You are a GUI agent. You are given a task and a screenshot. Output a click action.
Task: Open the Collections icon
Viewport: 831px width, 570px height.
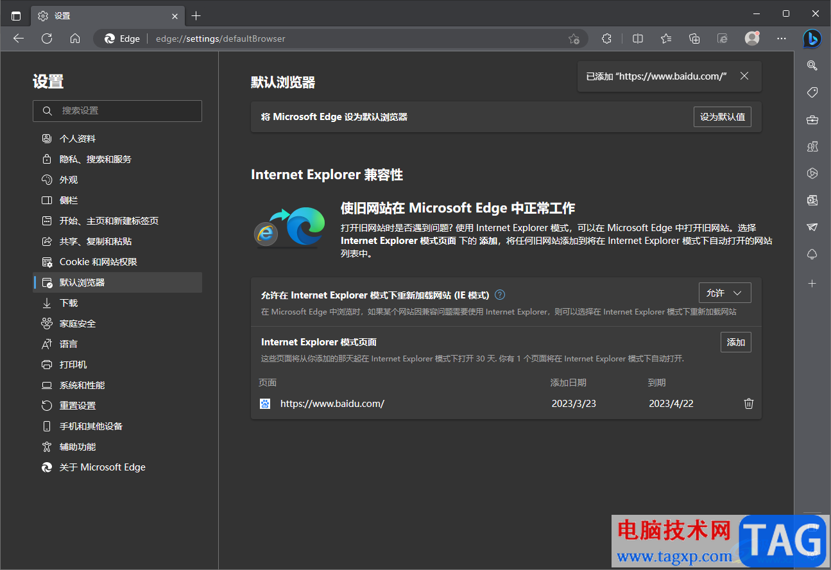694,39
